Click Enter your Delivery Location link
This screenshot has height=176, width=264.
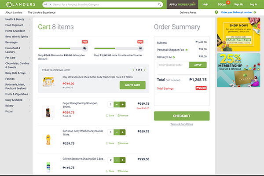click(x=236, y=12)
